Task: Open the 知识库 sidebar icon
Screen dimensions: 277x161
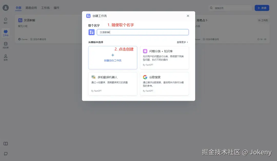Action: coord(6,45)
